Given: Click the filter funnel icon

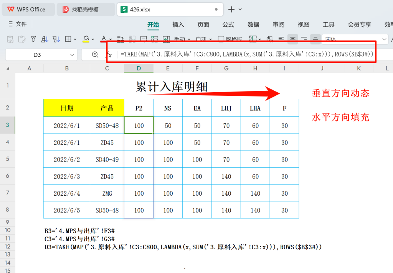Looking at the screenshot, I should click(33, 39).
